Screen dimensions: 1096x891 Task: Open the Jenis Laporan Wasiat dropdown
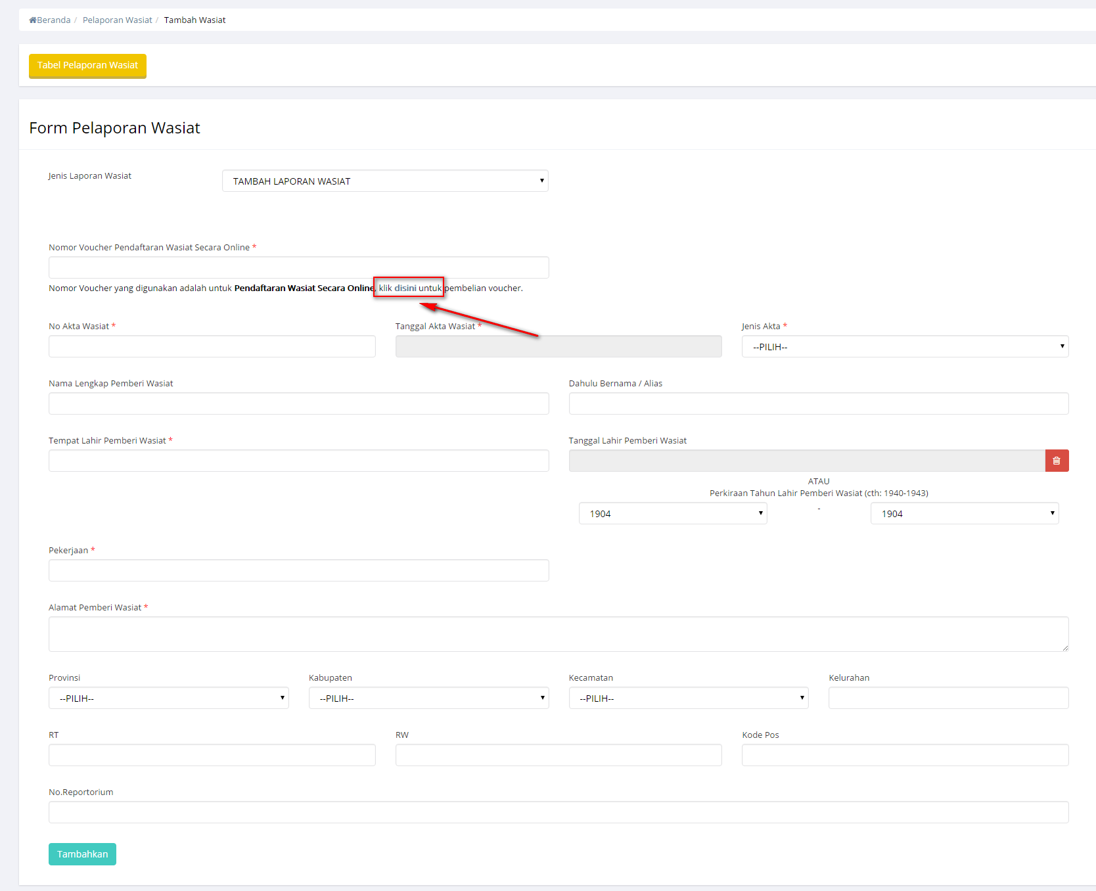(385, 181)
